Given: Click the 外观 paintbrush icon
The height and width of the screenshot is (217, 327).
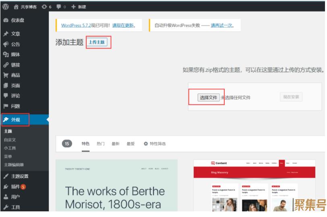Looking at the screenshot, I should tap(6, 120).
